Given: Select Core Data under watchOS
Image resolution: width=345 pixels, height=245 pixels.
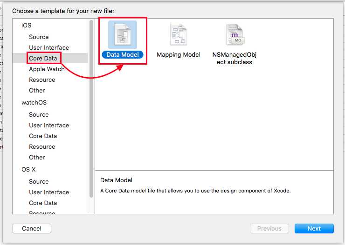Looking at the screenshot, I should [x=43, y=136].
